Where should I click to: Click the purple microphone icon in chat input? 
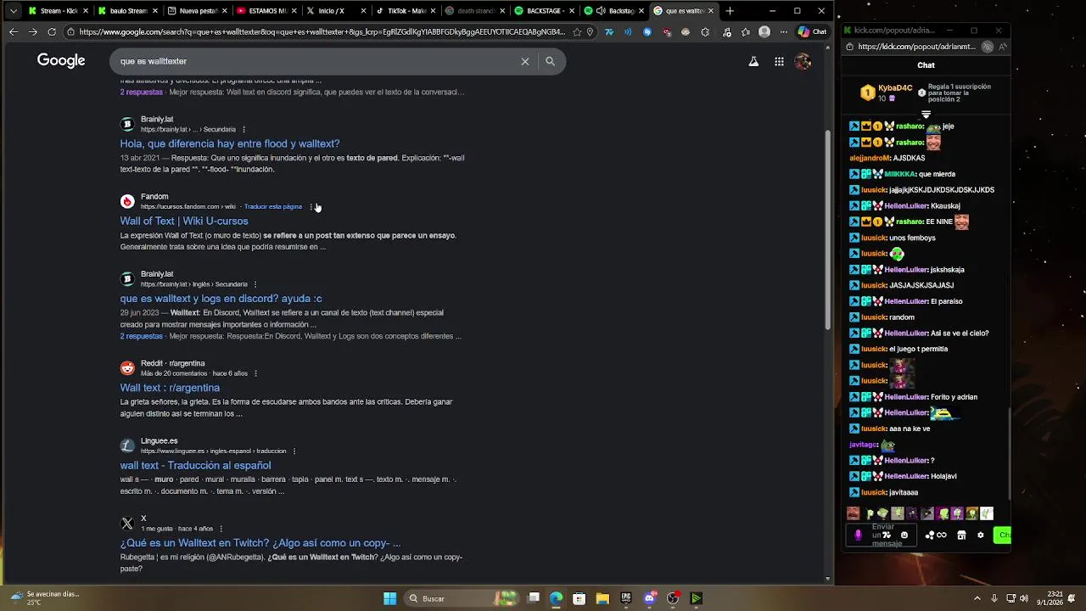point(858,535)
